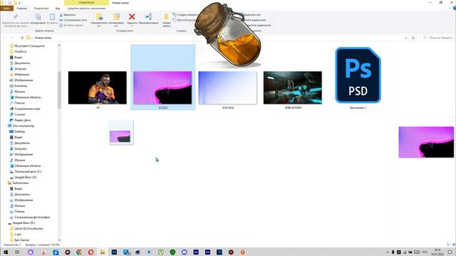Image resolution: width=456 pixels, height=256 pixels.
Task: Open Create item (Создать элемент) dropdown
Action: pos(185,15)
